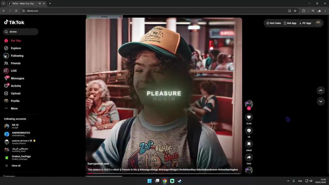Click the green icon on the 82 Files bar
Screen dimensions: 329x185
pyautogui.click(x=88, y=17)
